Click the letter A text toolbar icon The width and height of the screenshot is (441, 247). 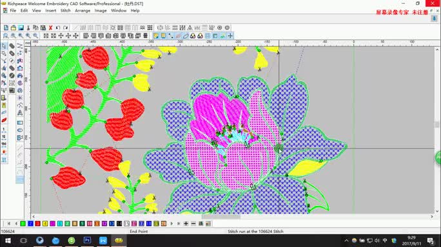190,28
